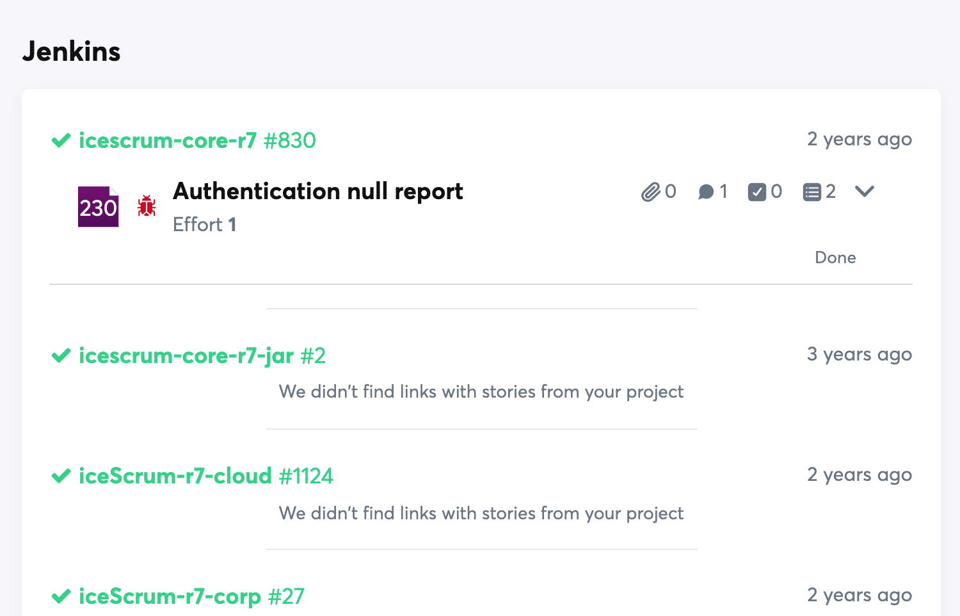This screenshot has width=960, height=616.
Task: Open the Authentication null report story
Action: coord(317,191)
